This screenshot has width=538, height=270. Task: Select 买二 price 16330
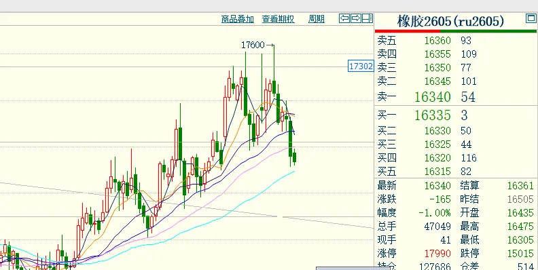click(x=437, y=130)
